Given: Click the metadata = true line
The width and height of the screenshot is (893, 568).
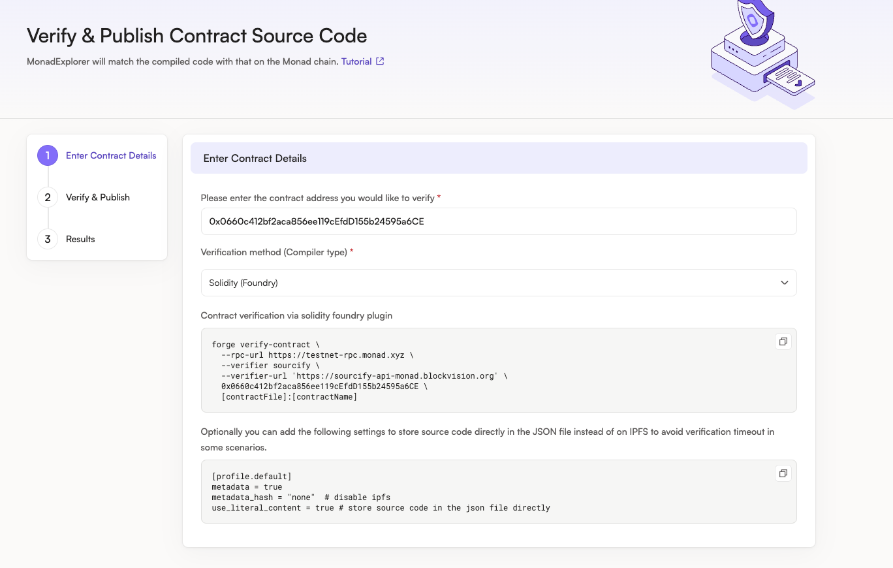Looking at the screenshot, I should [x=247, y=487].
